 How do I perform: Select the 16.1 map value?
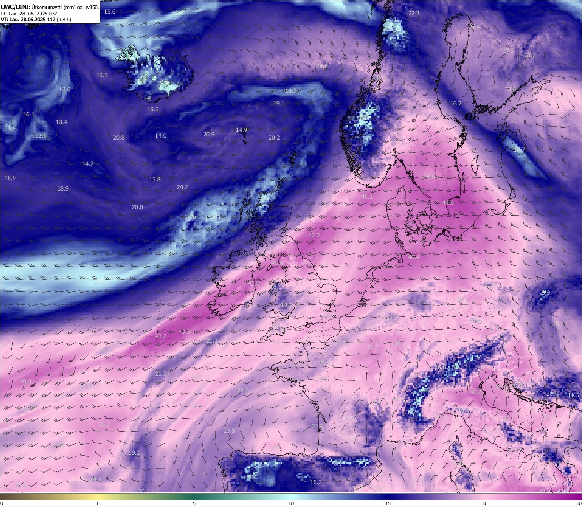coord(29,115)
